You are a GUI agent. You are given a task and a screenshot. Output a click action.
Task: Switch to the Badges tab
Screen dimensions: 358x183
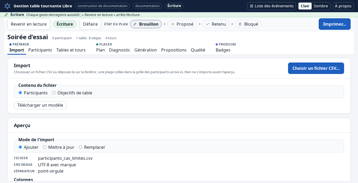click(223, 50)
